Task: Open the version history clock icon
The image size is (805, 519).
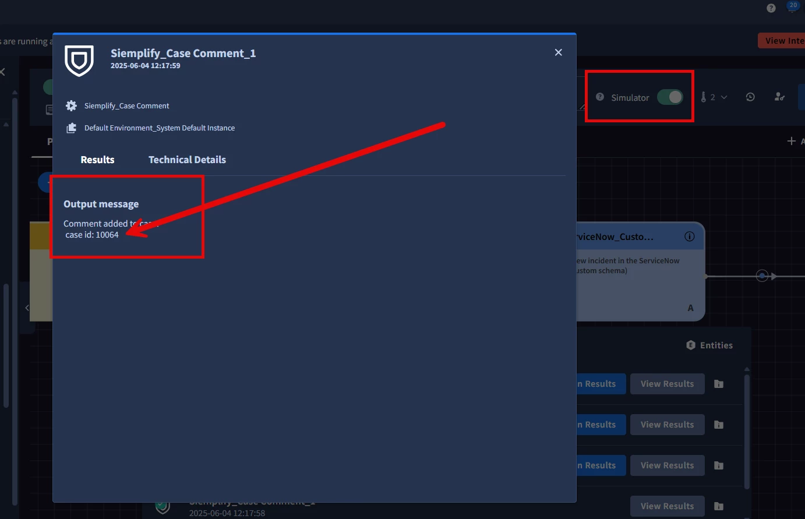Action: pos(750,97)
